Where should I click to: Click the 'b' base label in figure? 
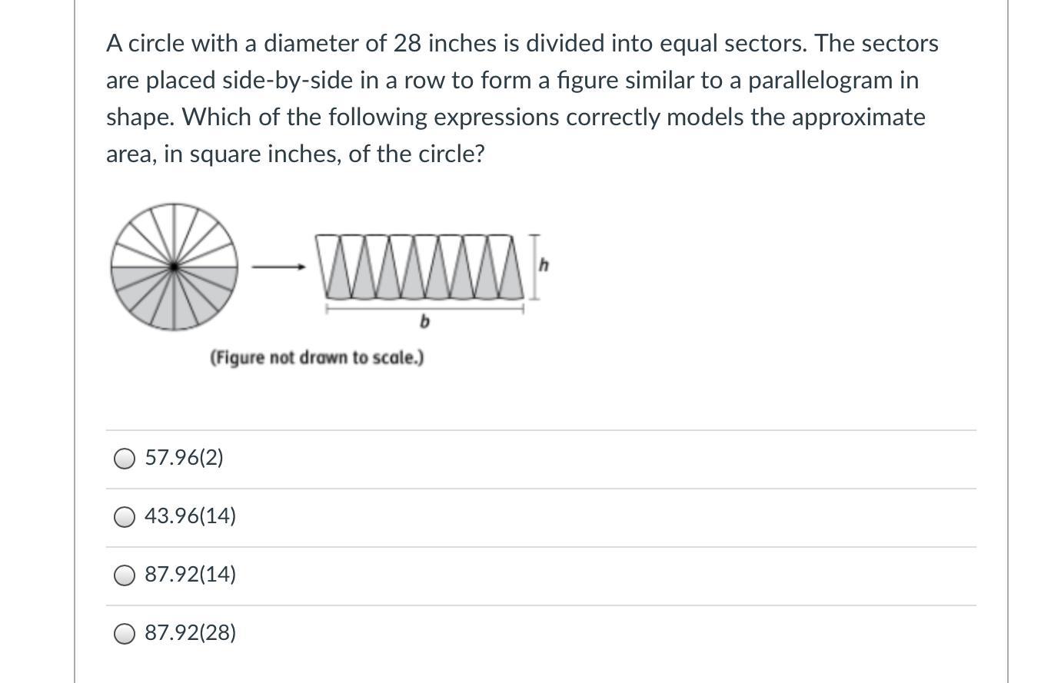point(424,322)
